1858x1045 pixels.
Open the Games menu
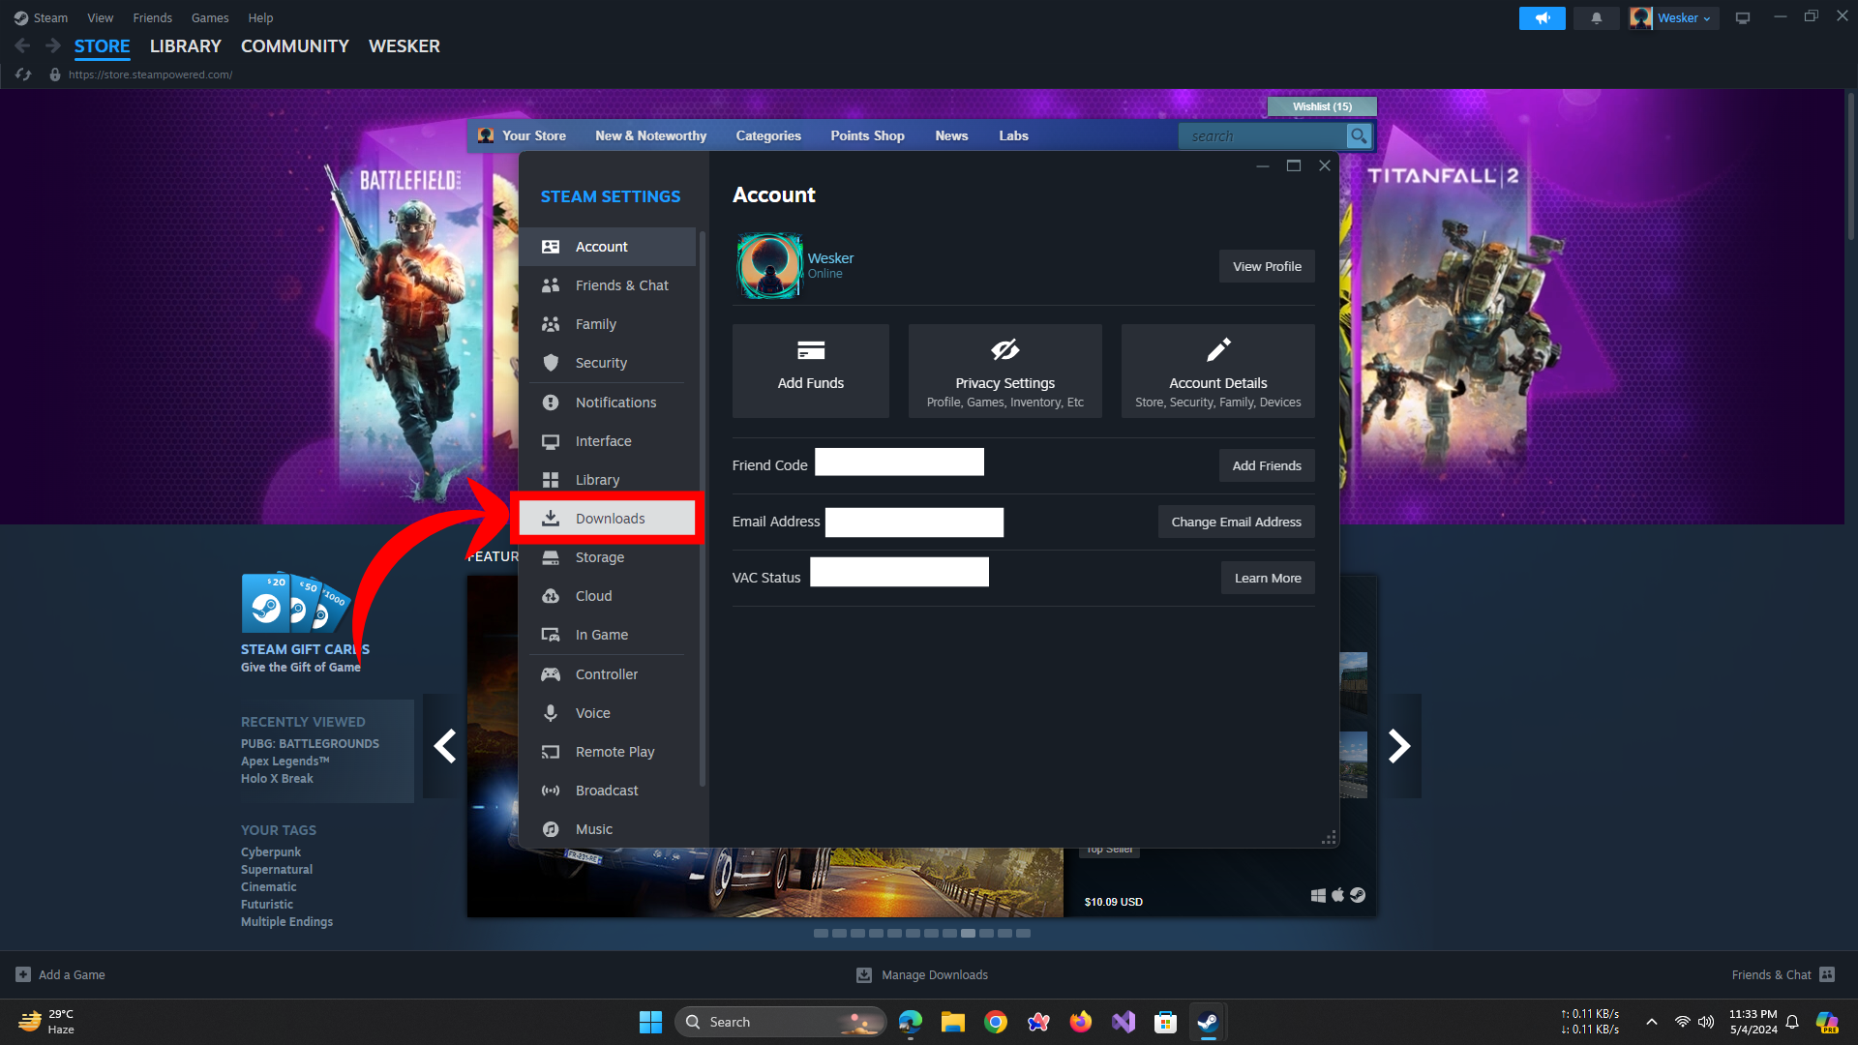209,17
